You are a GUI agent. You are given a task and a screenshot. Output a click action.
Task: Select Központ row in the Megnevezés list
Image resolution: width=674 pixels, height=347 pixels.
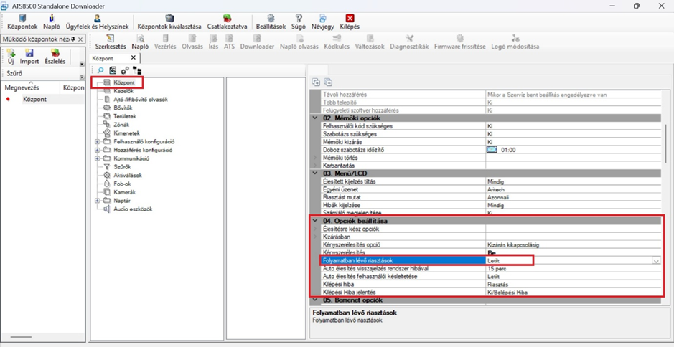pos(34,100)
